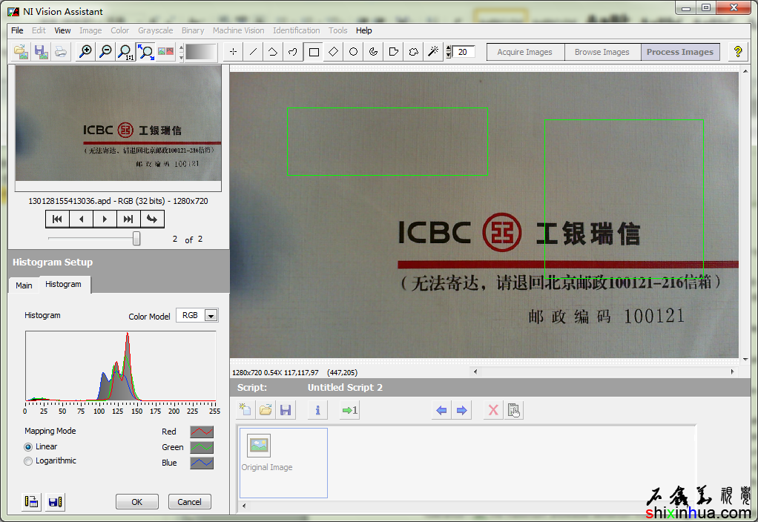Click the Original Image script step
Screen dimensions: 758x522
[283, 463]
